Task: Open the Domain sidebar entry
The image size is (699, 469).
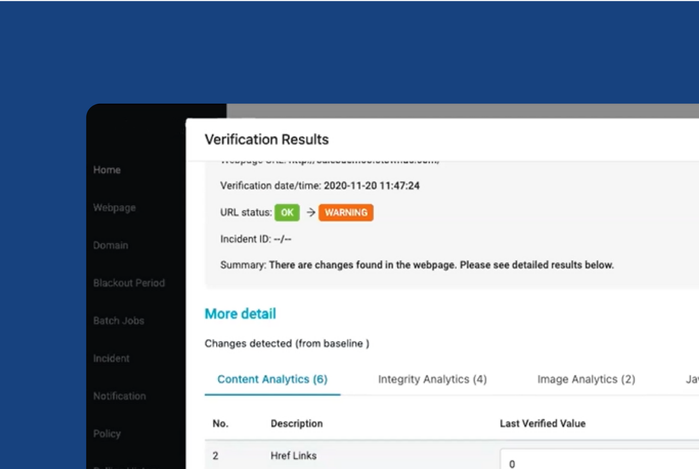Action: point(110,245)
